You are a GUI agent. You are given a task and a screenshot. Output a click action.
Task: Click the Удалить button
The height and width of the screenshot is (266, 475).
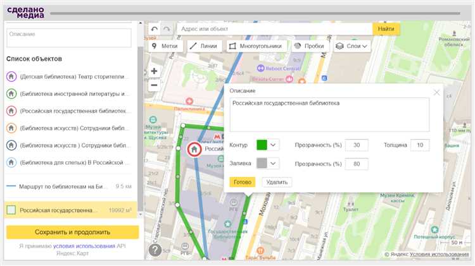click(277, 182)
